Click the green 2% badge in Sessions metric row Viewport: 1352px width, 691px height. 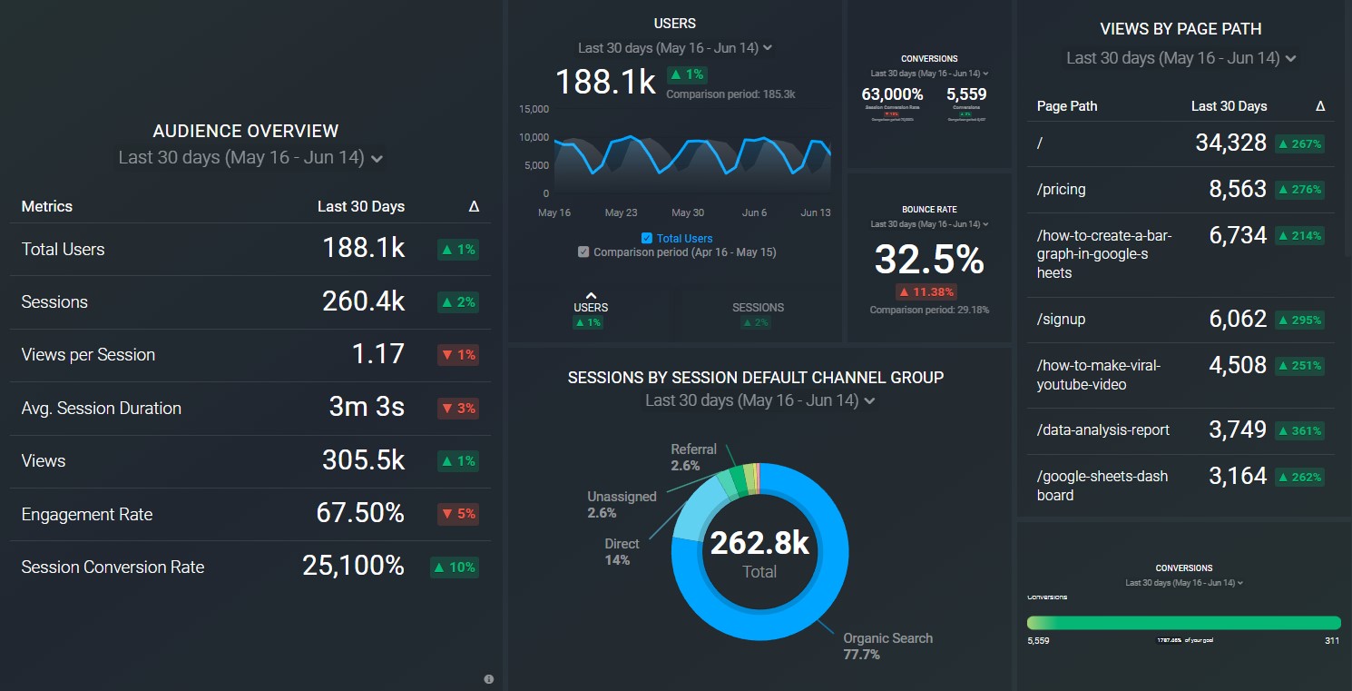coord(458,302)
